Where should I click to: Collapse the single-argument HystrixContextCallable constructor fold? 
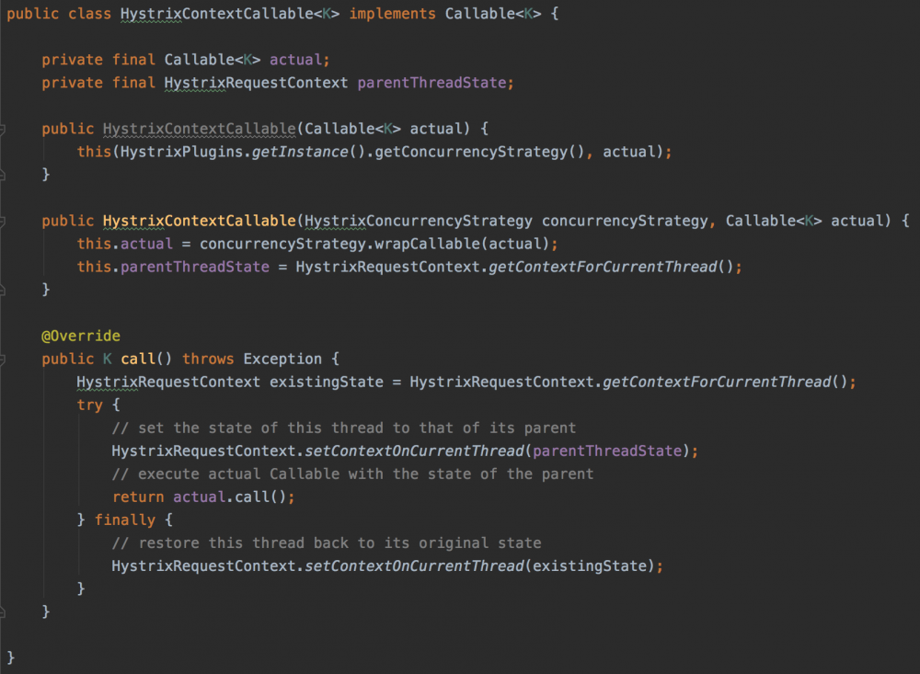pos(3,129)
